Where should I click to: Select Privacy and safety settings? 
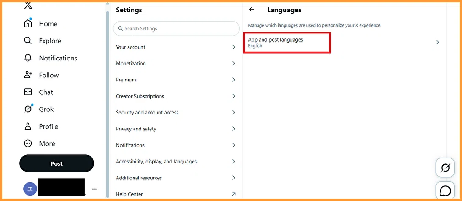click(176, 129)
